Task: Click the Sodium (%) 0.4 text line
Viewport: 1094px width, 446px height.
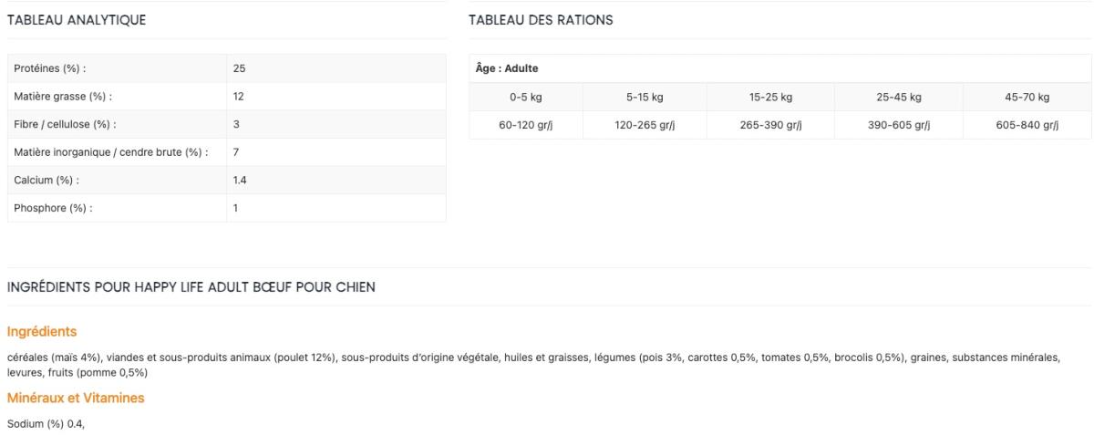Action: point(46,423)
